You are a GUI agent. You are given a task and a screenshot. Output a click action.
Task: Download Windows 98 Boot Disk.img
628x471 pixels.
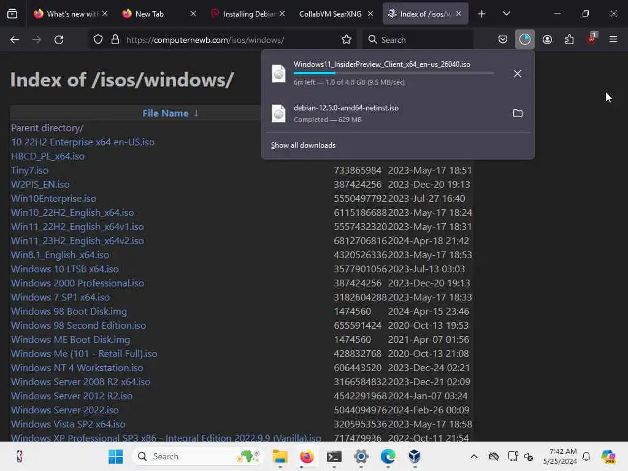pos(69,311)
